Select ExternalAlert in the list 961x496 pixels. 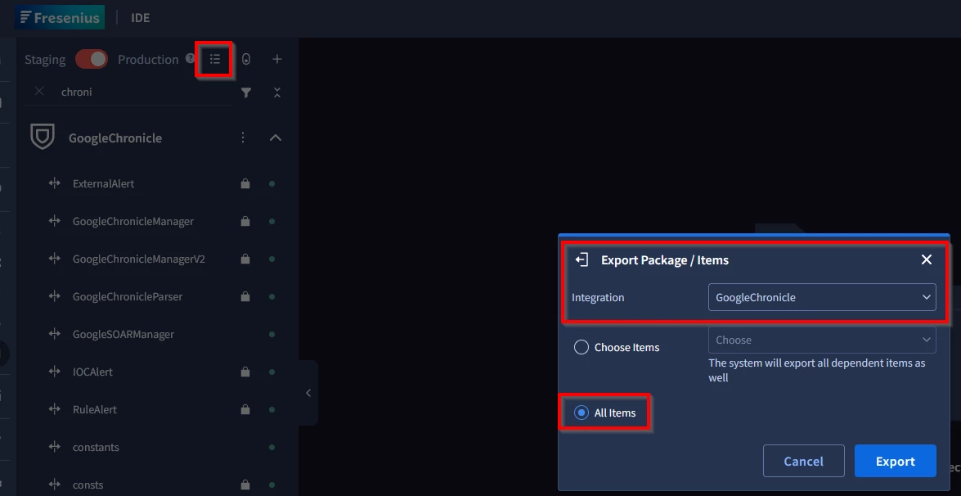103,183
